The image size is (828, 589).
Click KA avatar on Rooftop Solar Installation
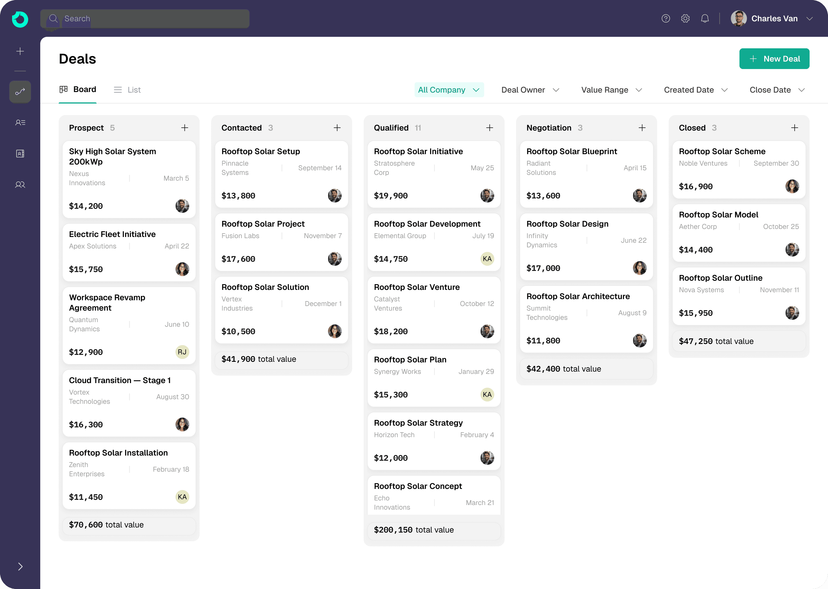coord(182,497)
